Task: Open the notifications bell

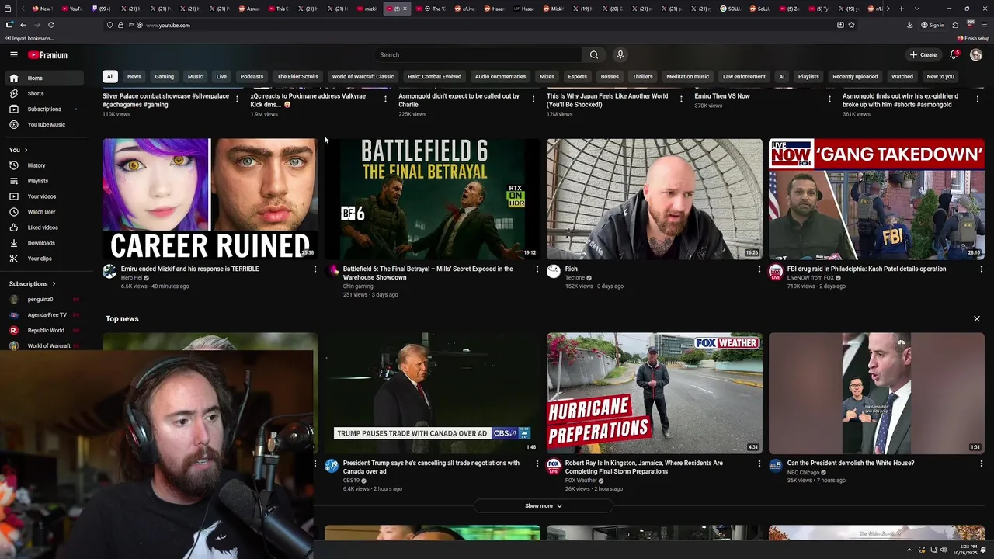Action: coord(954,55)
